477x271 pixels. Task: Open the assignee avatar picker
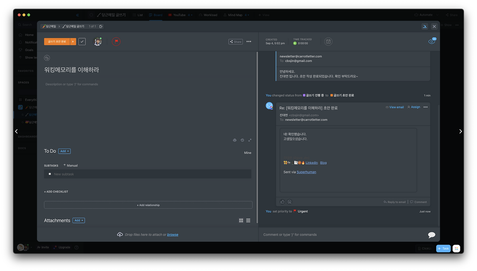click(x=98, y=42)
